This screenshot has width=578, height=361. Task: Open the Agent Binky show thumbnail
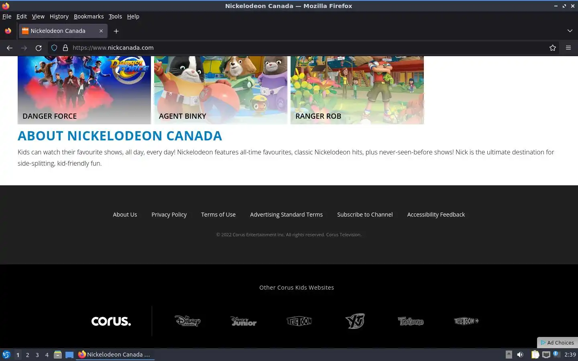(x=221, y=90)
